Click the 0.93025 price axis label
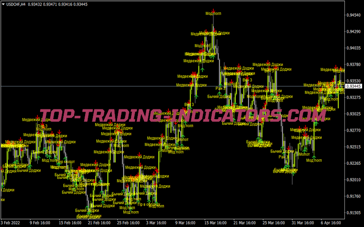The width and height of the screenshot is (364, 227). 354,114
